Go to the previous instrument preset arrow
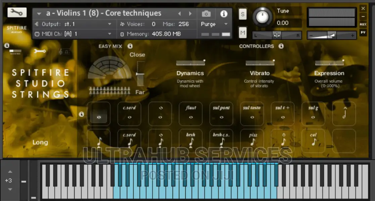375x201 pixels. pyautogui.click(x=179, y=14)
